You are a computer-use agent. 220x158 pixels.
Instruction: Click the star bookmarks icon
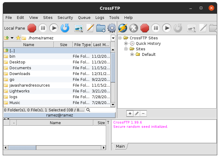18,38
